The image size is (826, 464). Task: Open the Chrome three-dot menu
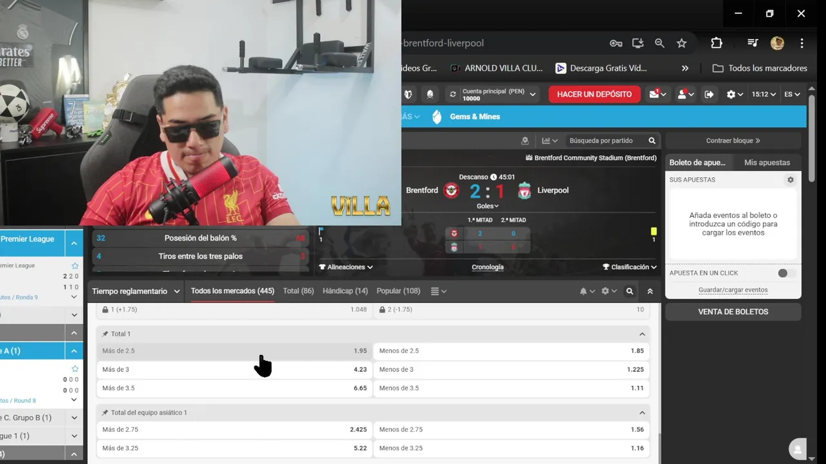click(801, 43)
